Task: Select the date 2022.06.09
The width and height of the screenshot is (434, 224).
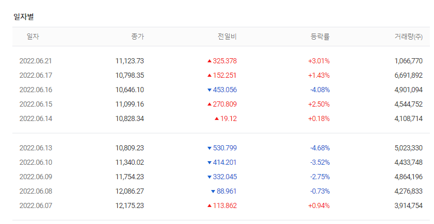Action: 36,177
